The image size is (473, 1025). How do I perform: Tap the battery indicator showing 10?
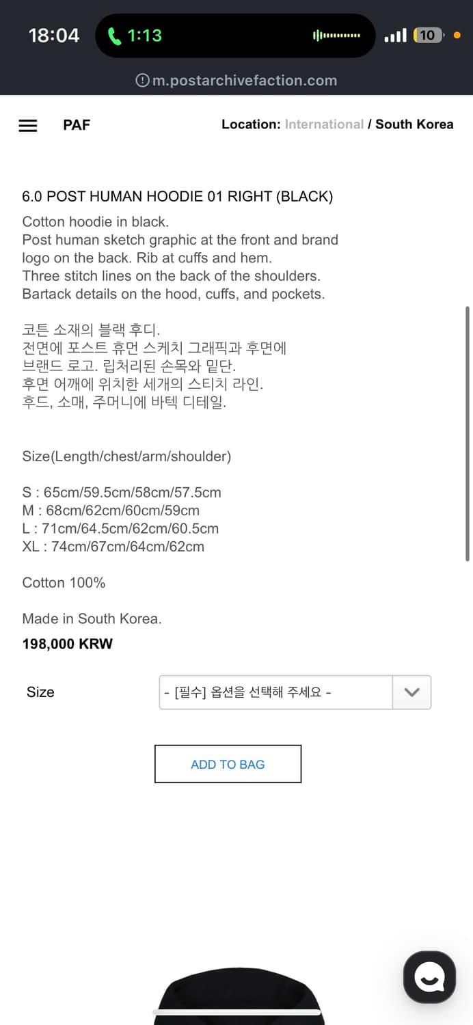pos(428,35)
